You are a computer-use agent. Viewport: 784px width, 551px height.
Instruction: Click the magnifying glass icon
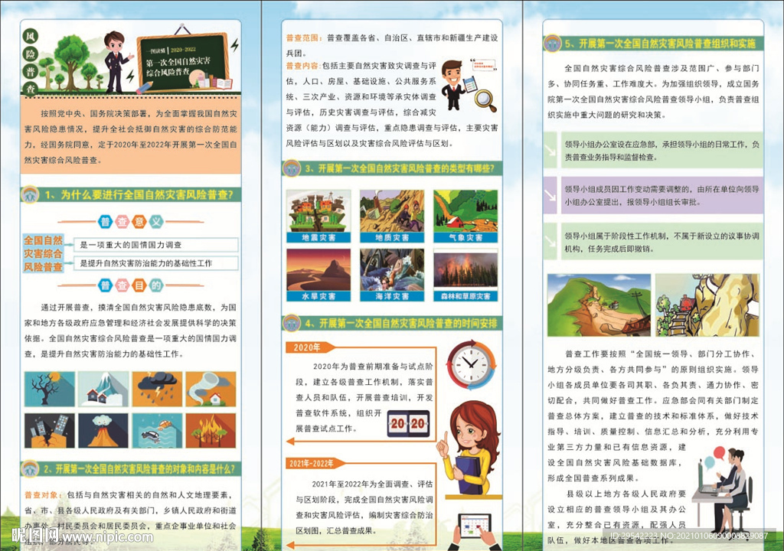(485, 99)
